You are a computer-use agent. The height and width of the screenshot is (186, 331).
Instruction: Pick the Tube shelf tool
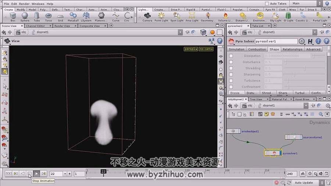click(37, 17)
